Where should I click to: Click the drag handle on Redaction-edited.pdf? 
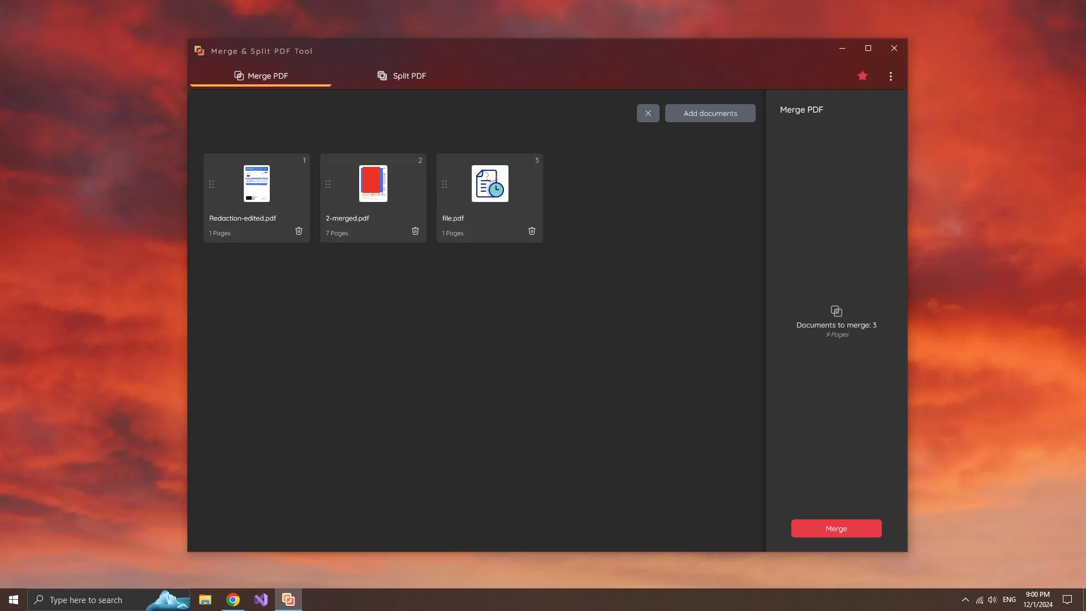pyautogui.click(x=212, y=184)
